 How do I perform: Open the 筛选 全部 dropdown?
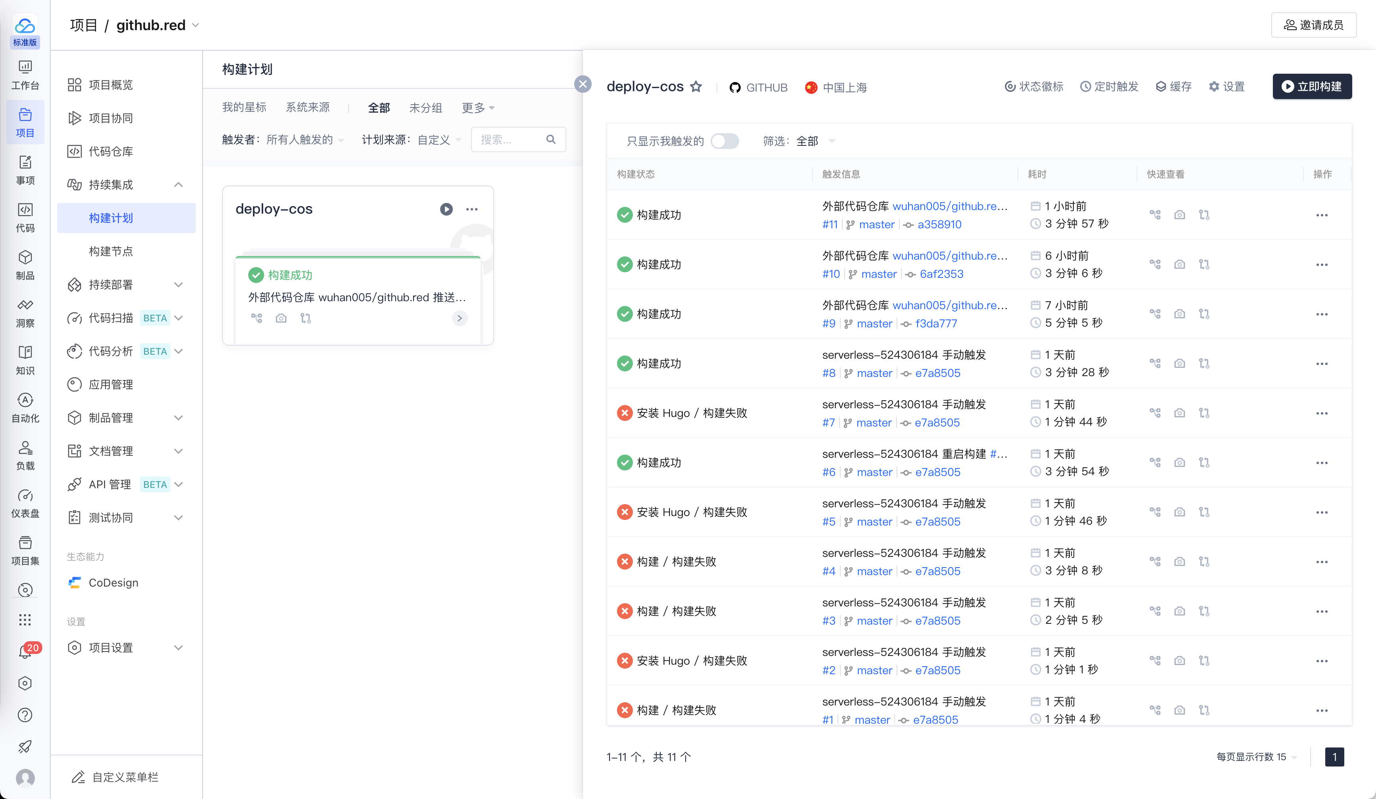814,141
